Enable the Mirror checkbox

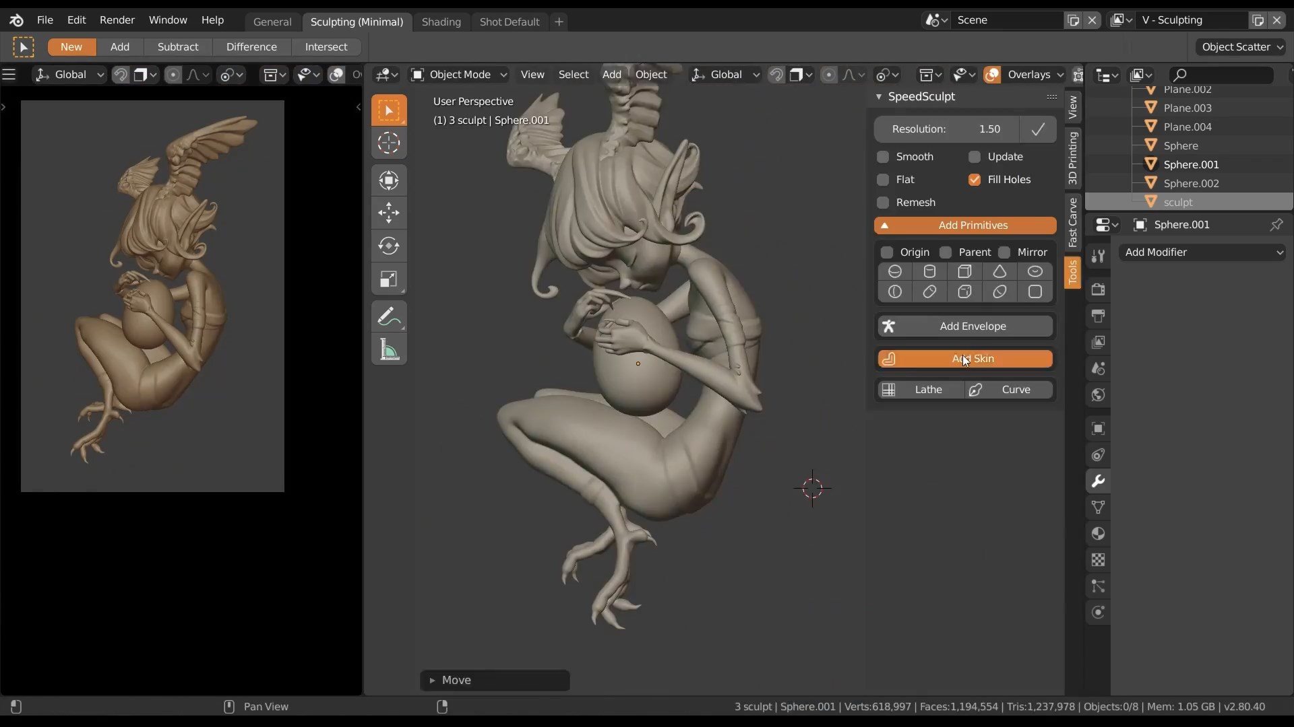point(1004,252)
